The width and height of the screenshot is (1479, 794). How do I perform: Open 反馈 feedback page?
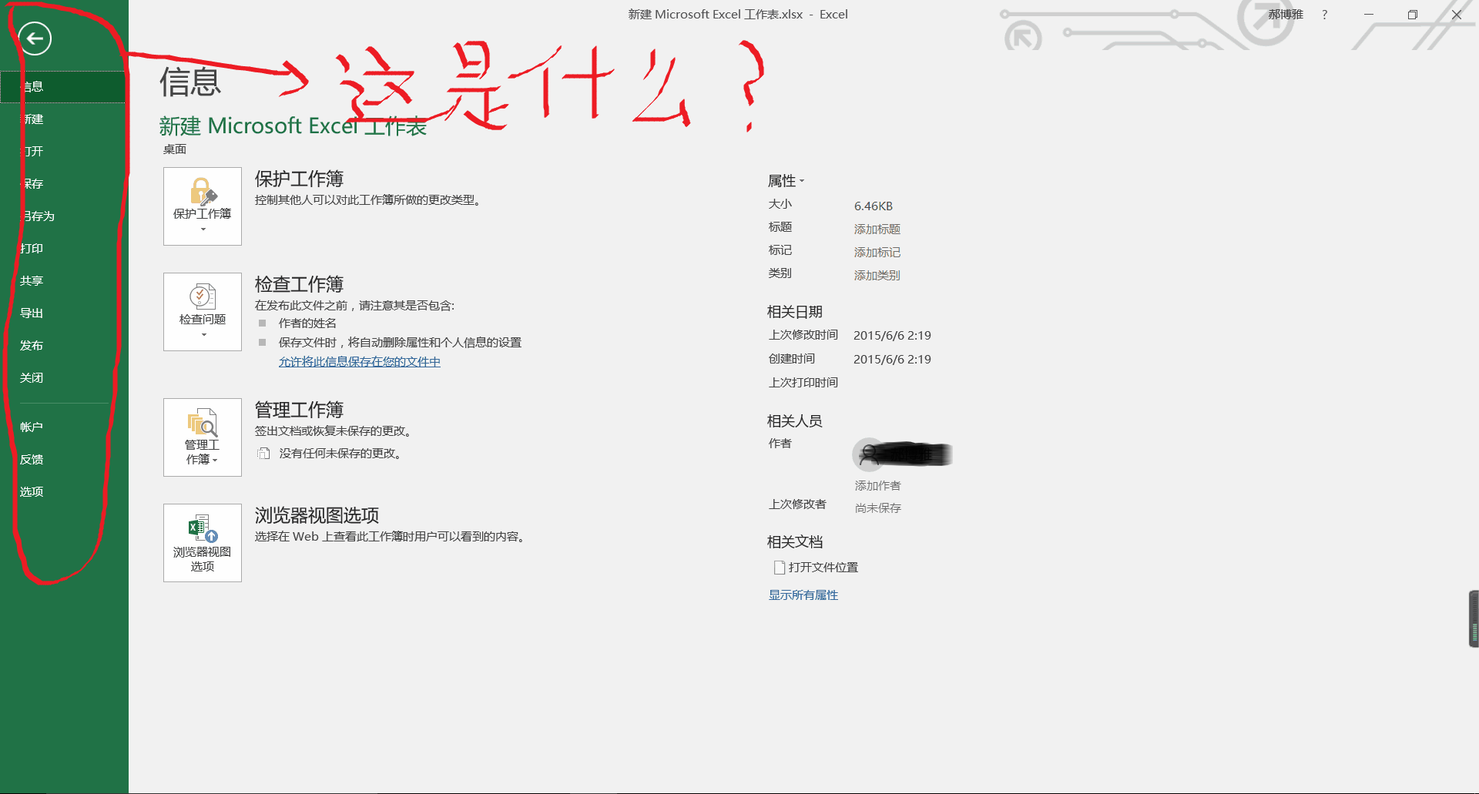coord(62,459)
